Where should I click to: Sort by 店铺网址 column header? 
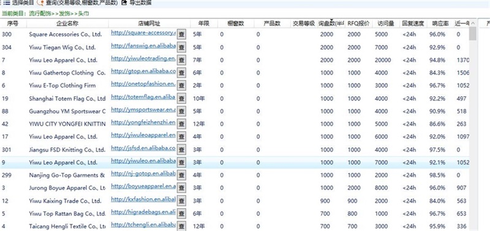click(149, 24)
